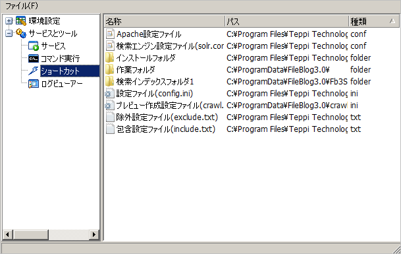Click the 検索インデックスフォルダ1 folder icon
This screenshot has height=254, width=401.
[110, 82]
